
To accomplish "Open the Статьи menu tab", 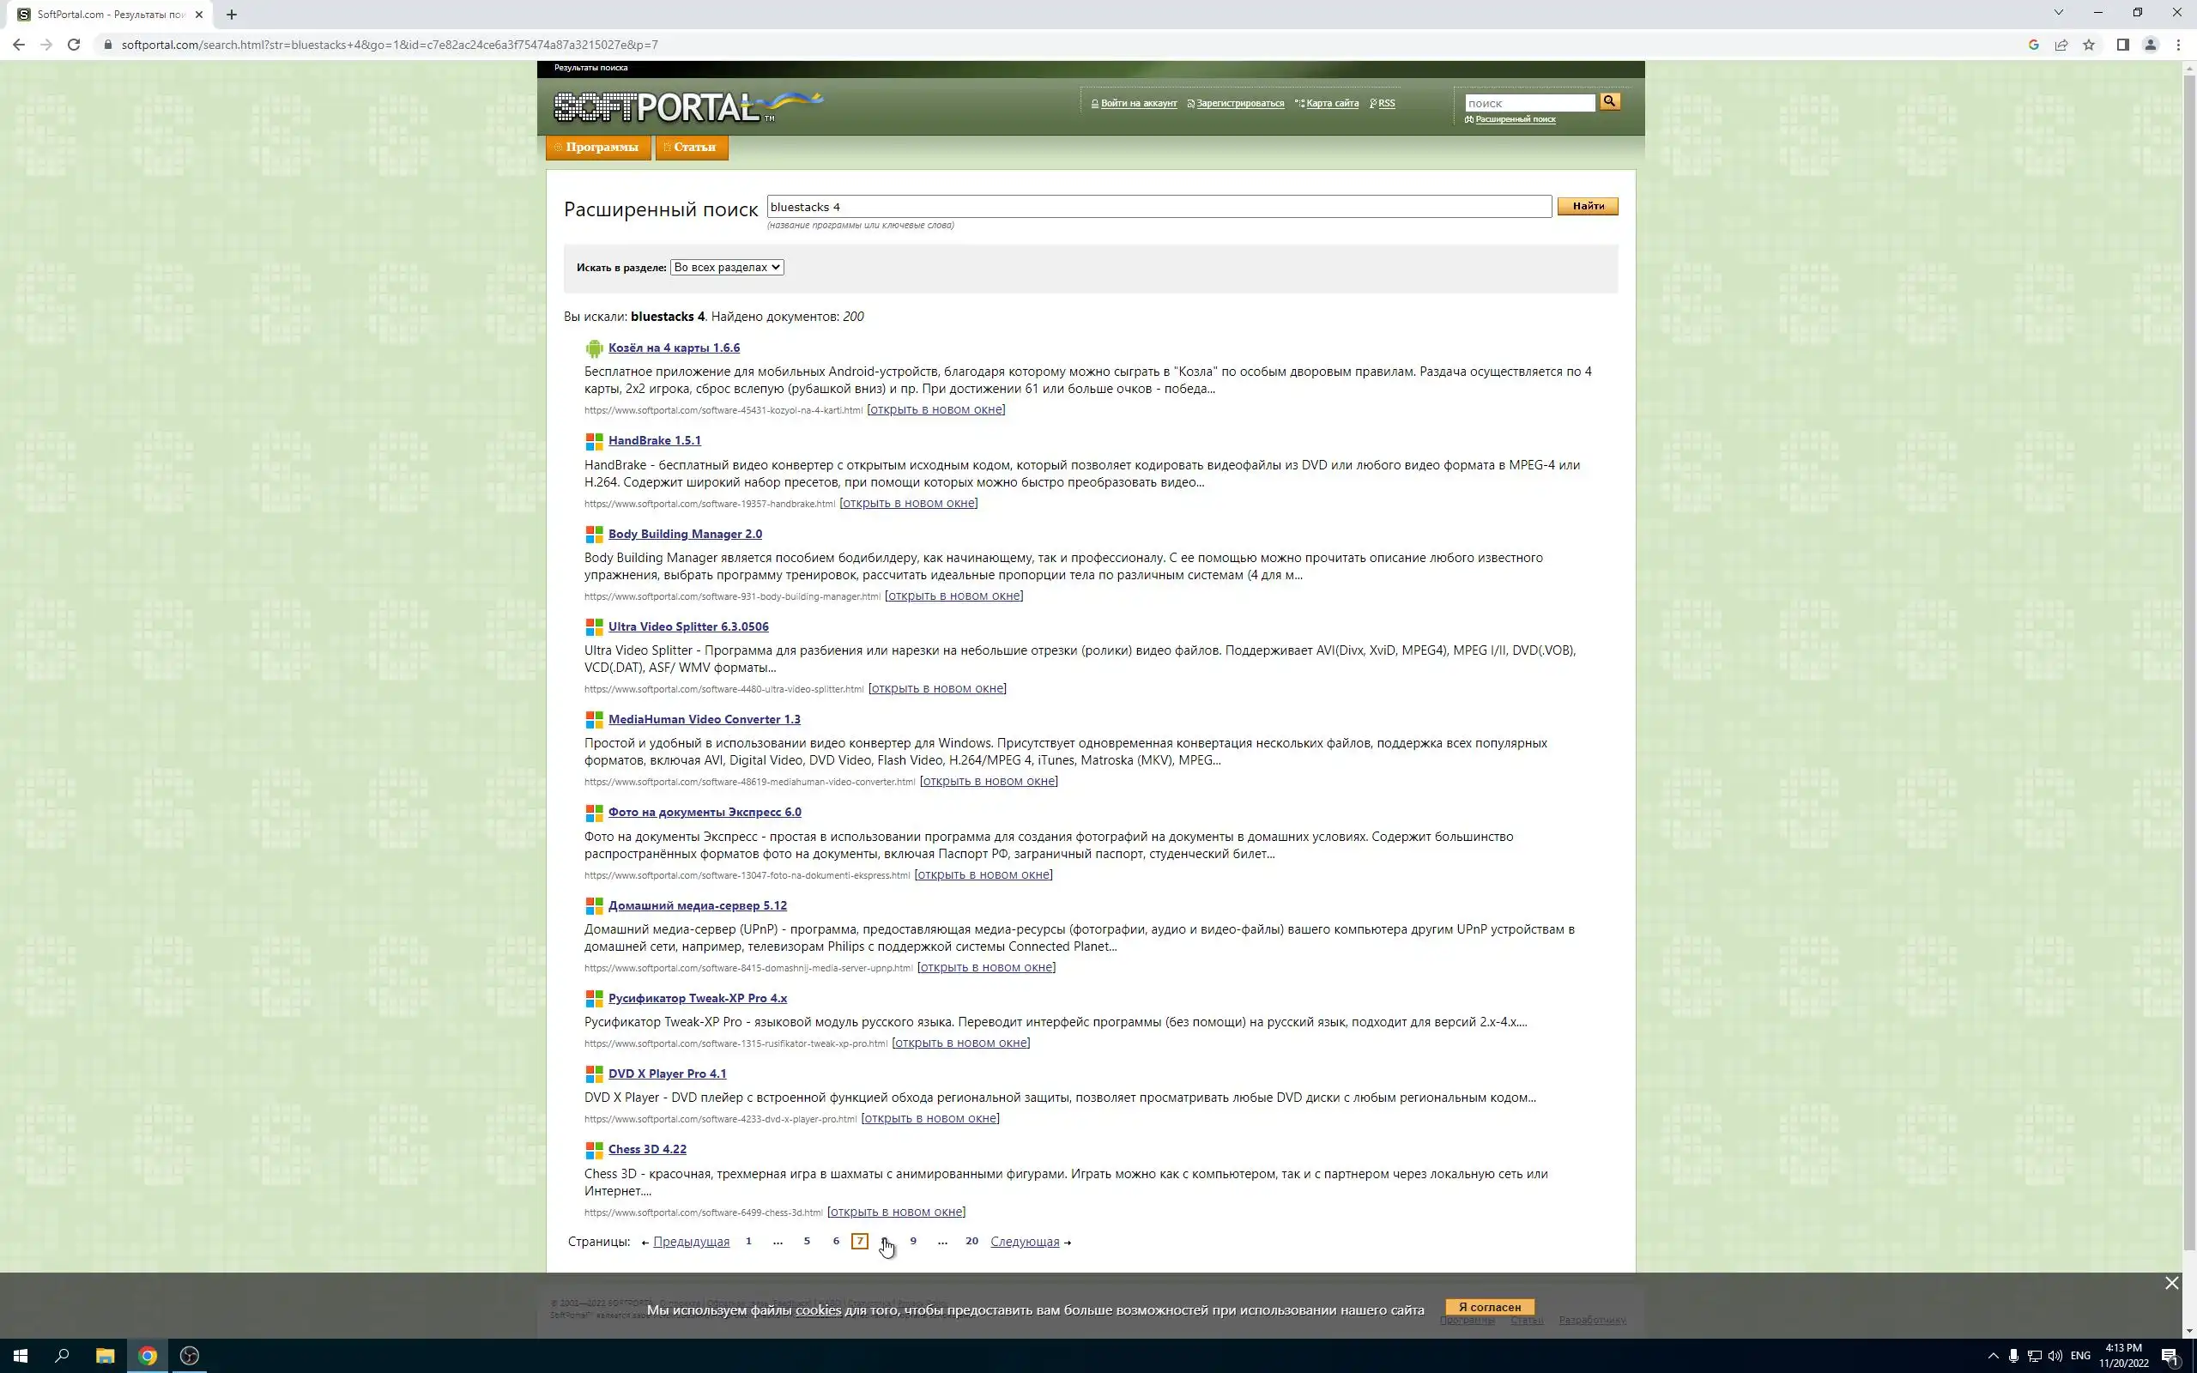I will click(693, 147).
